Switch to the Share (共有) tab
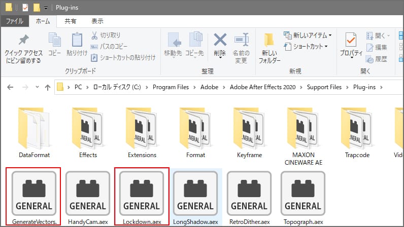This screenshot has height=227, width=404. coord(71,21)
